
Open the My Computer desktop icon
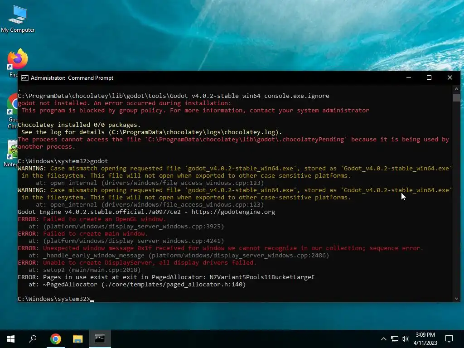coord(18,19)
